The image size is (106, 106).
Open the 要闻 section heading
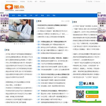click(39, 21)
